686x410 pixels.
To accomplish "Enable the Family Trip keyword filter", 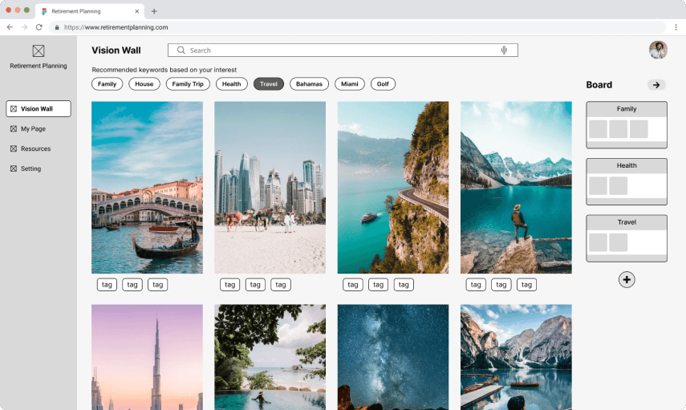I will coord(188,84).
